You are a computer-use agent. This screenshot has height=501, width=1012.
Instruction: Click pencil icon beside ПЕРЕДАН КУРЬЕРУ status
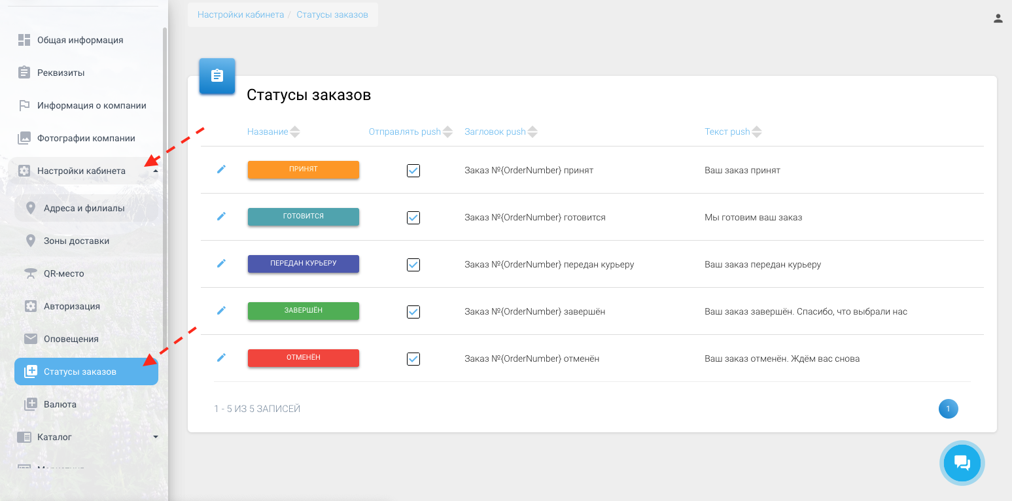(x=221, y=264)
